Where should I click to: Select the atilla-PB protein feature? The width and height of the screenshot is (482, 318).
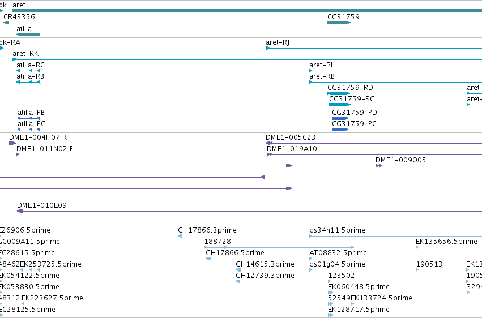point(28,118)
